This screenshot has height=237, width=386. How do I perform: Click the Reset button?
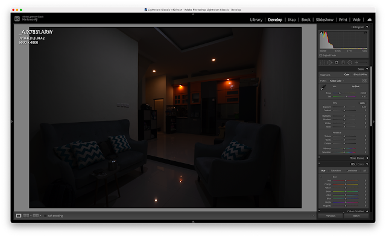coord(356,216)
